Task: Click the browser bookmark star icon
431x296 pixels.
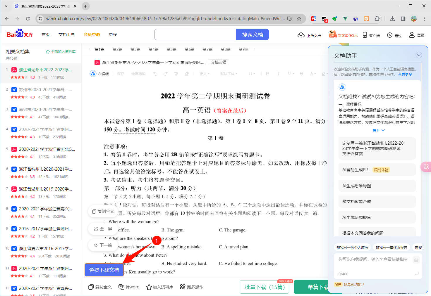Action: pos(299,19)
